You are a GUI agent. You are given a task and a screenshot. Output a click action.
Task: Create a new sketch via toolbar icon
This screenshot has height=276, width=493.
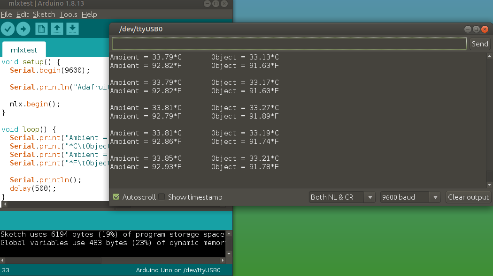41,29
